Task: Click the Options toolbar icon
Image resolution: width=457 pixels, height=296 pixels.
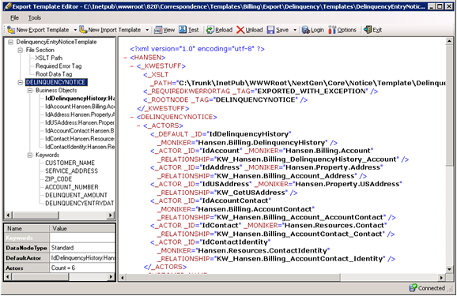Action: [x=332, y=30]
